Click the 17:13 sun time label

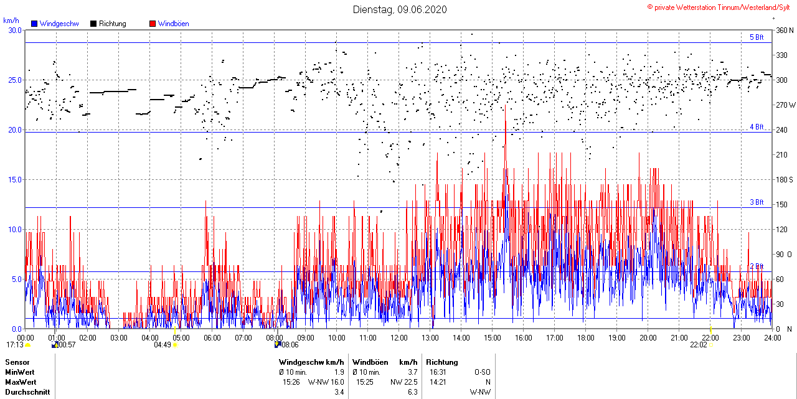(x=15, y=344)
